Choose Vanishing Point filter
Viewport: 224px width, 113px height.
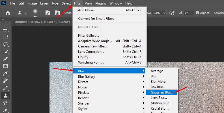110,62
